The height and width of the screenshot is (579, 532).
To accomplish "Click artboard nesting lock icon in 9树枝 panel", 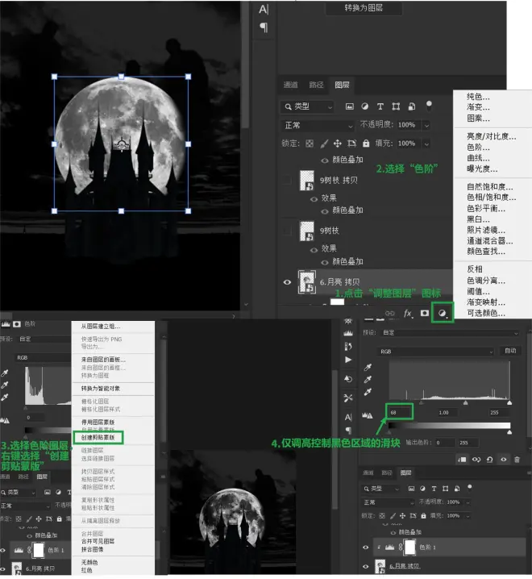I will pos(351,144).
